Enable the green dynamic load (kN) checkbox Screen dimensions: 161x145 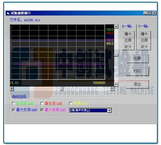coord(13,103)
